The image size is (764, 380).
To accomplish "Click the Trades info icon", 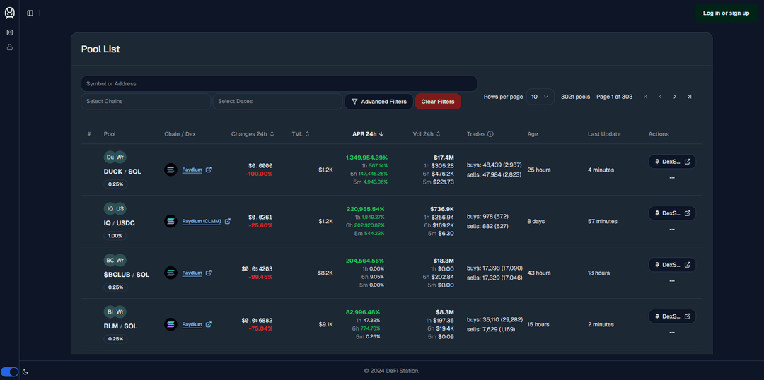I will click(490, 134).
